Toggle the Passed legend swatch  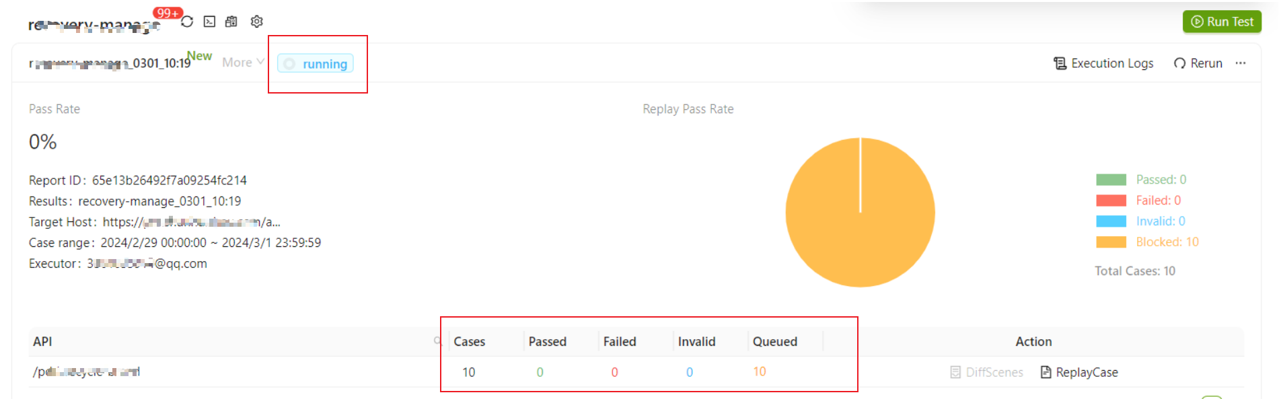[1111, 180]
